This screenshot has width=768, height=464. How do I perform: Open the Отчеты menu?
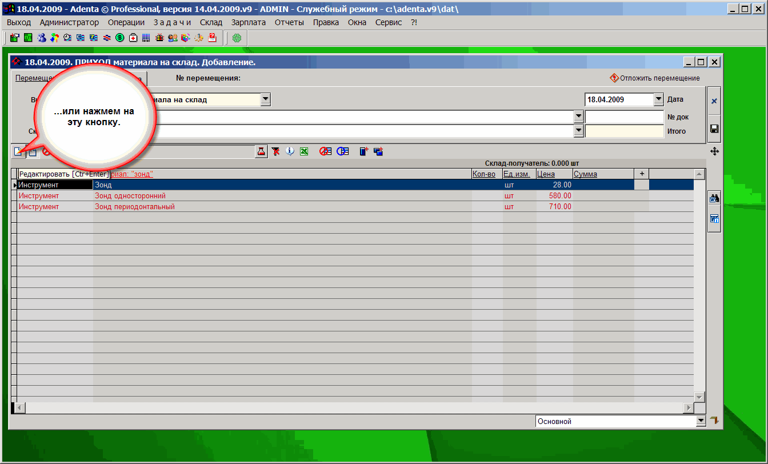[x=289, y=22]
